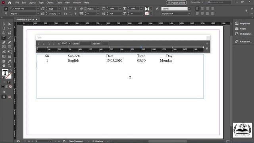Select the Selection tool arrow
Viewport: 254px width, 143px height.
click(4, 24)
